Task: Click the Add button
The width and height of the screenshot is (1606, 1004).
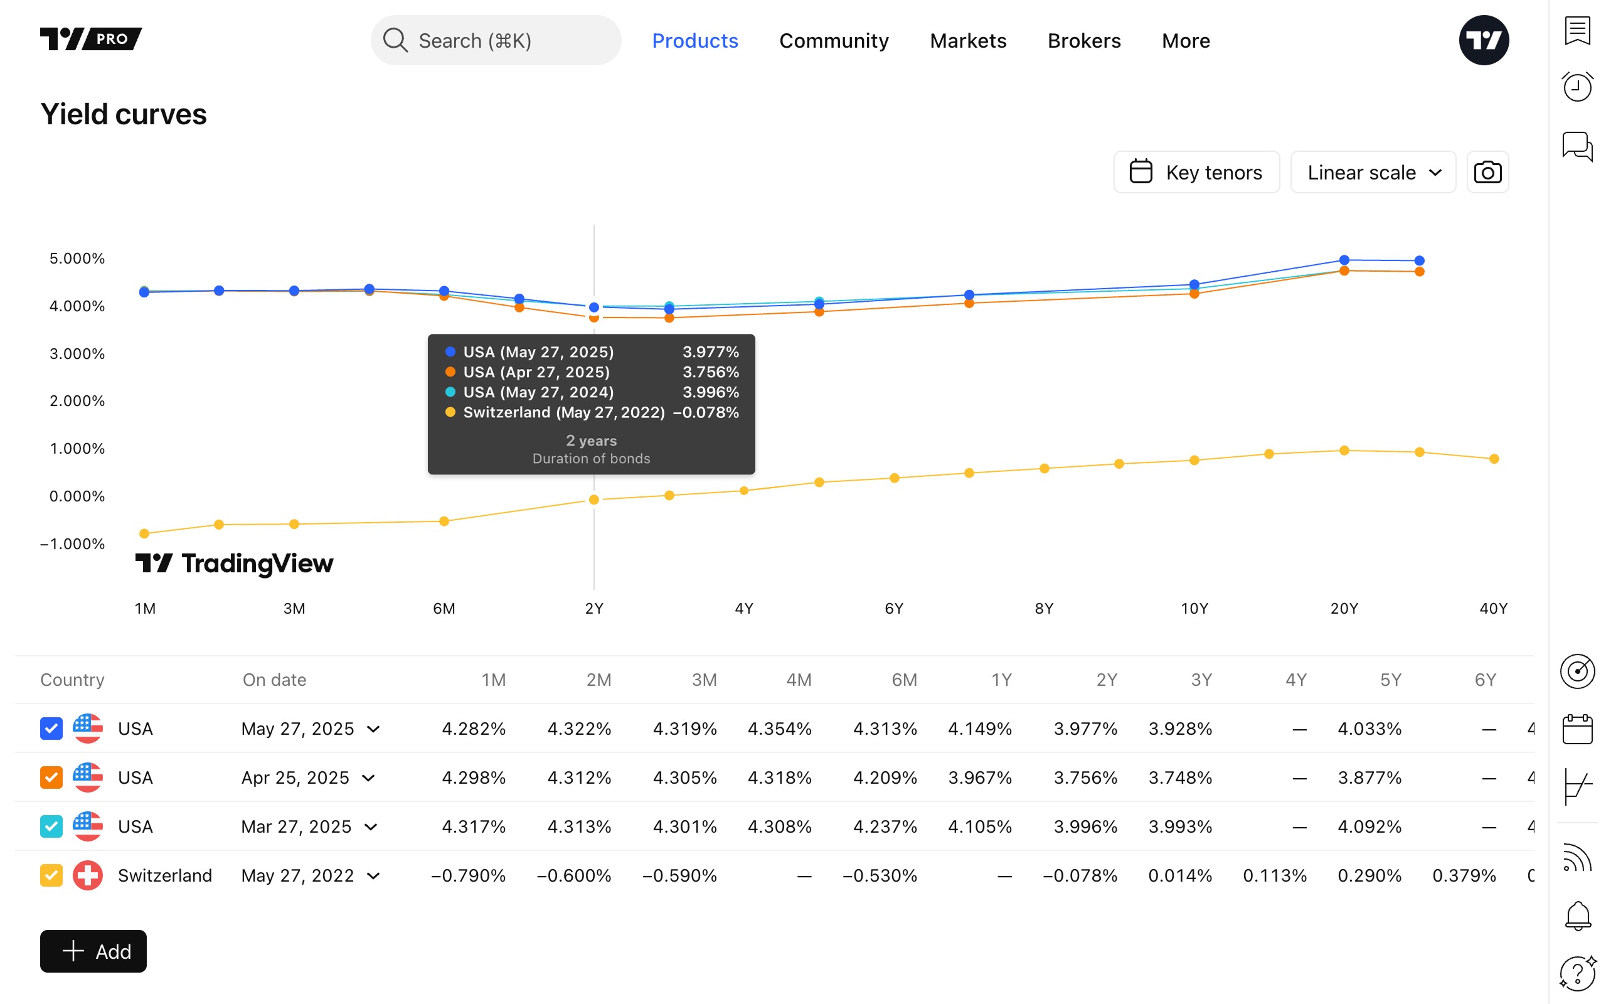Action: click(x=93, y=951)
